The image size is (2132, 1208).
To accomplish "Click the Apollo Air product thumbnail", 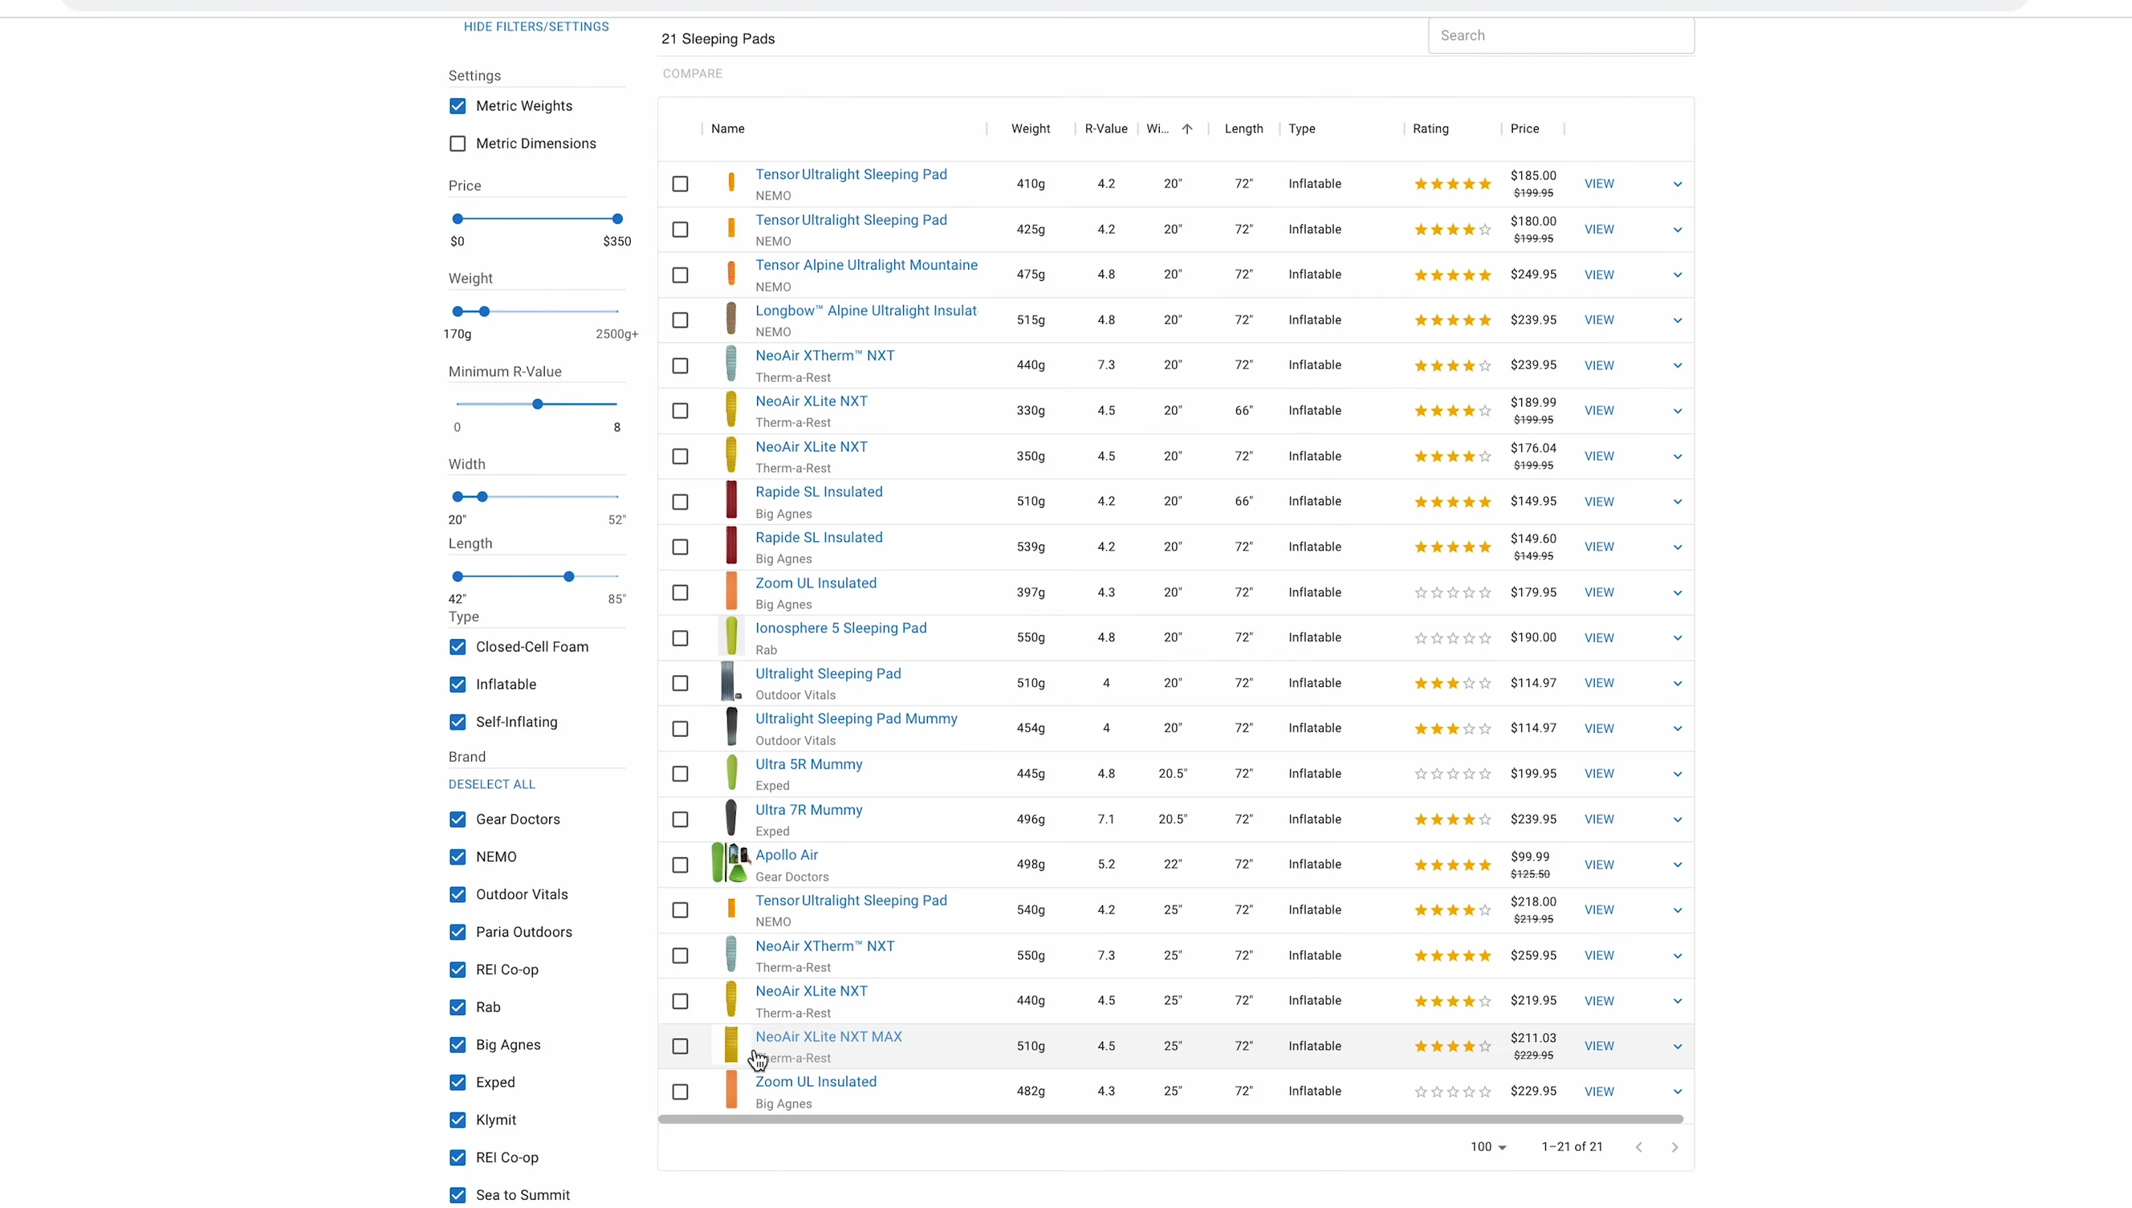I will point(730,864).
